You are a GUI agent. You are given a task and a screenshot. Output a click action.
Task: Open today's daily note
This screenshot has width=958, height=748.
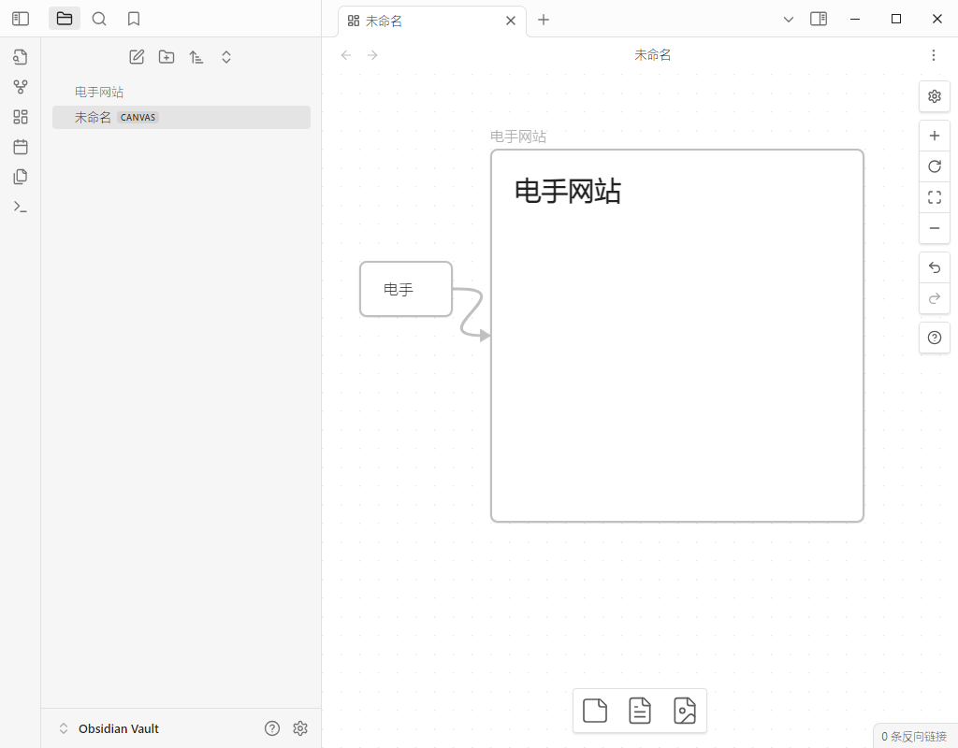pyautogui.click(x=20, y=146)
